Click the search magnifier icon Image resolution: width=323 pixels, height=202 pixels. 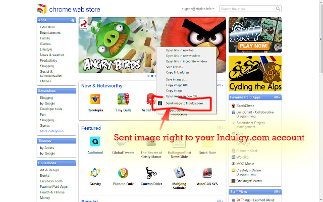278,9
